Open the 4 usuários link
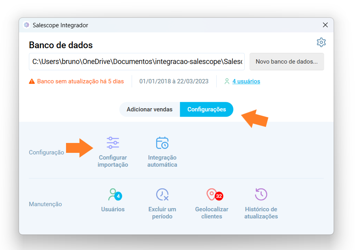The image size is (355, 250). pyautogui.click(x=246, y=81)
